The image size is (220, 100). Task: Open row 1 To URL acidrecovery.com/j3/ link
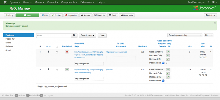click(x=117, y=52)
